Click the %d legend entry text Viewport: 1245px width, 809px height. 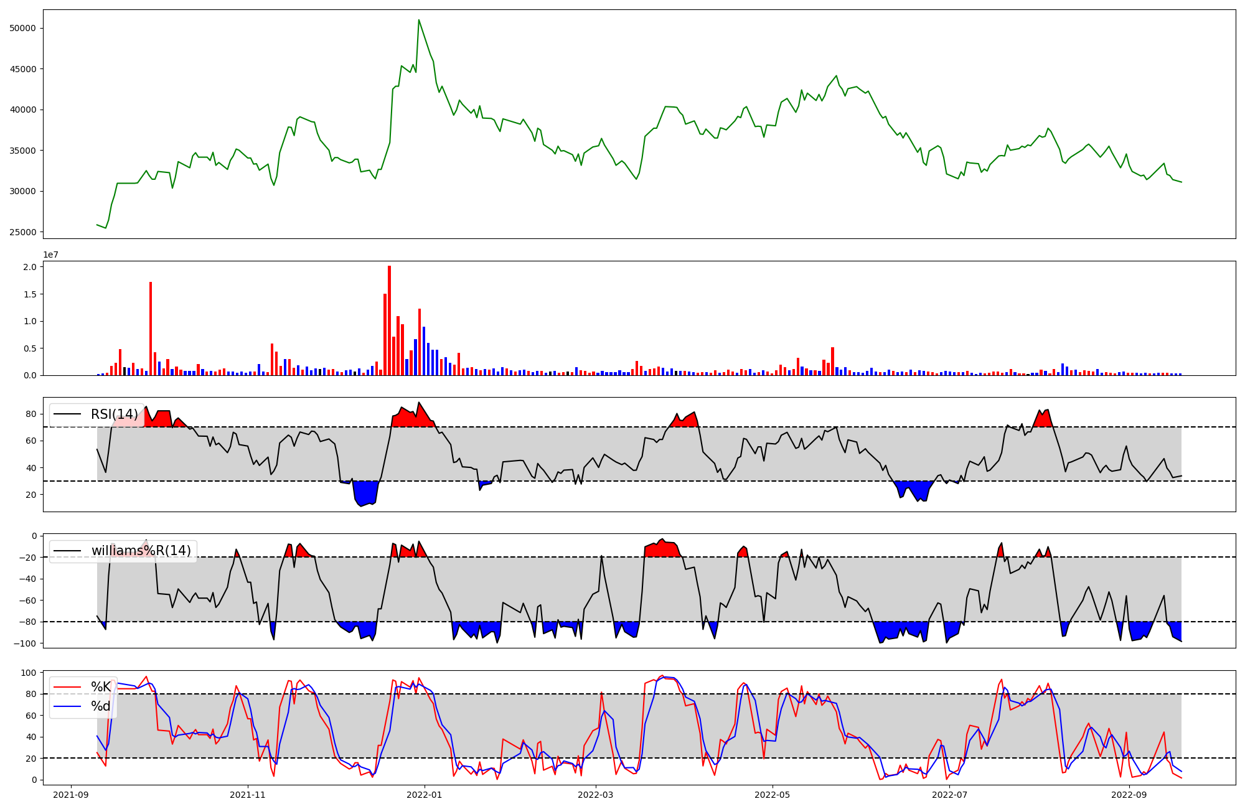(101, 706)
